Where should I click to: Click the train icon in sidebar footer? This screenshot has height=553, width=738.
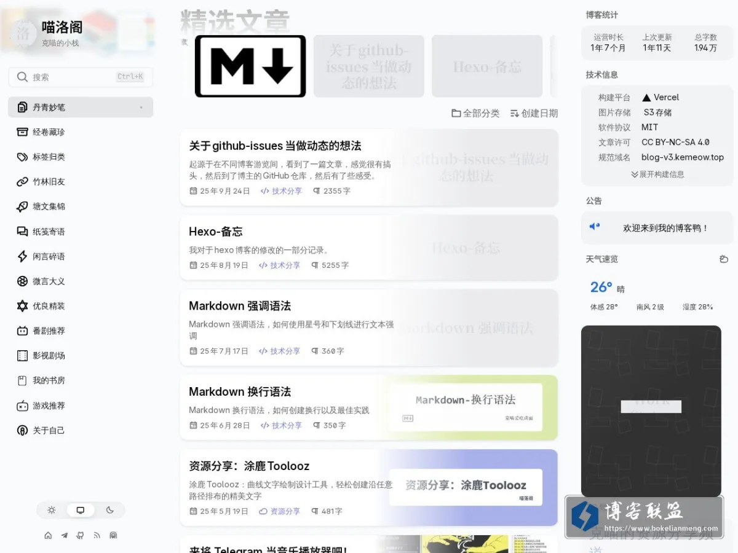pos(113,535)
